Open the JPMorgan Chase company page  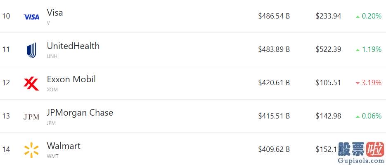(x=80, y=113)
